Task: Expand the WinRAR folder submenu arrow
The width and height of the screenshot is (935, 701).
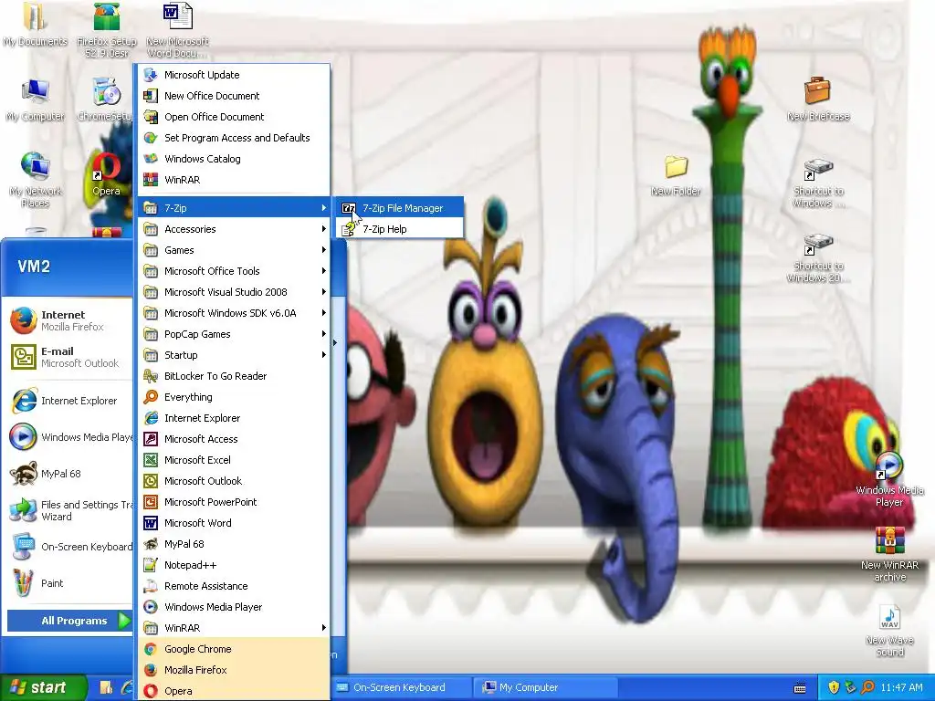Action: pos(324,628)
